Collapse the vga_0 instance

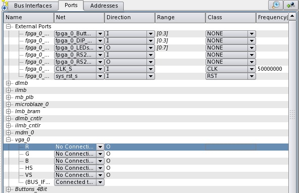pyautogui.click(x=8, y=139)
